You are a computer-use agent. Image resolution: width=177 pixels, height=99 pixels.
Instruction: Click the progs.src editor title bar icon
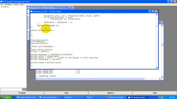click(x=28, y=8)
